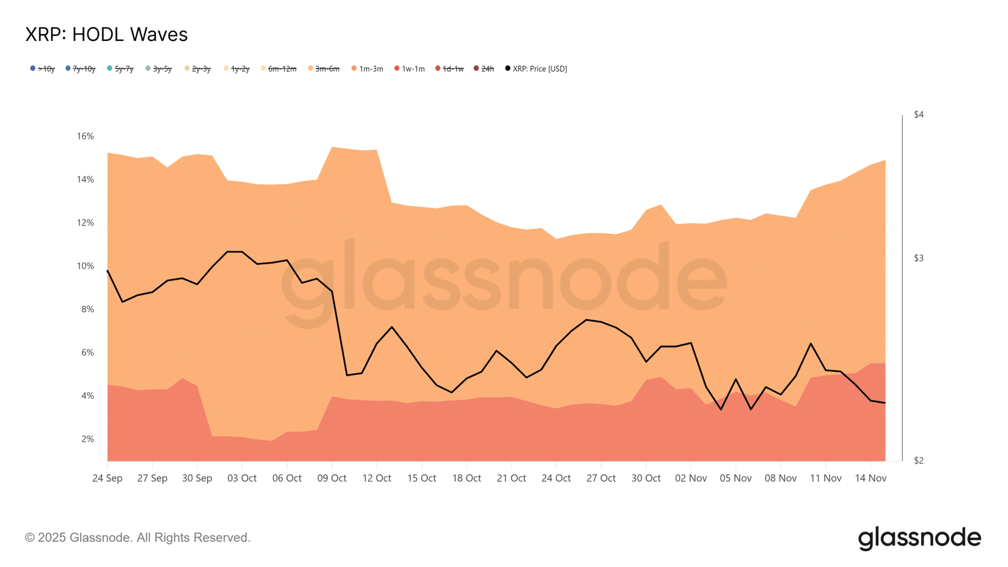Screen dimensions: 1008x567
Task: Show the 1y-2y band
Action: pos(236,69)
